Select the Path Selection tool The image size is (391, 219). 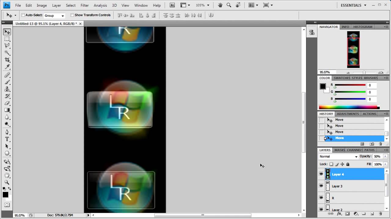click(x=7, y=146)
